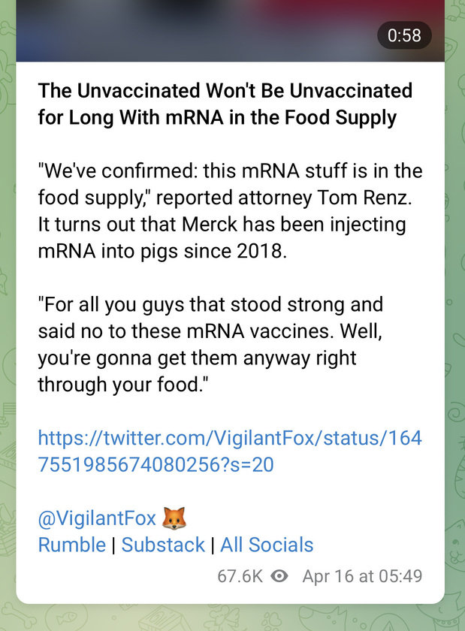Tap the Apr 16 at 05:49 timestamp
This screenshot has width=465, height=631.
362,576
